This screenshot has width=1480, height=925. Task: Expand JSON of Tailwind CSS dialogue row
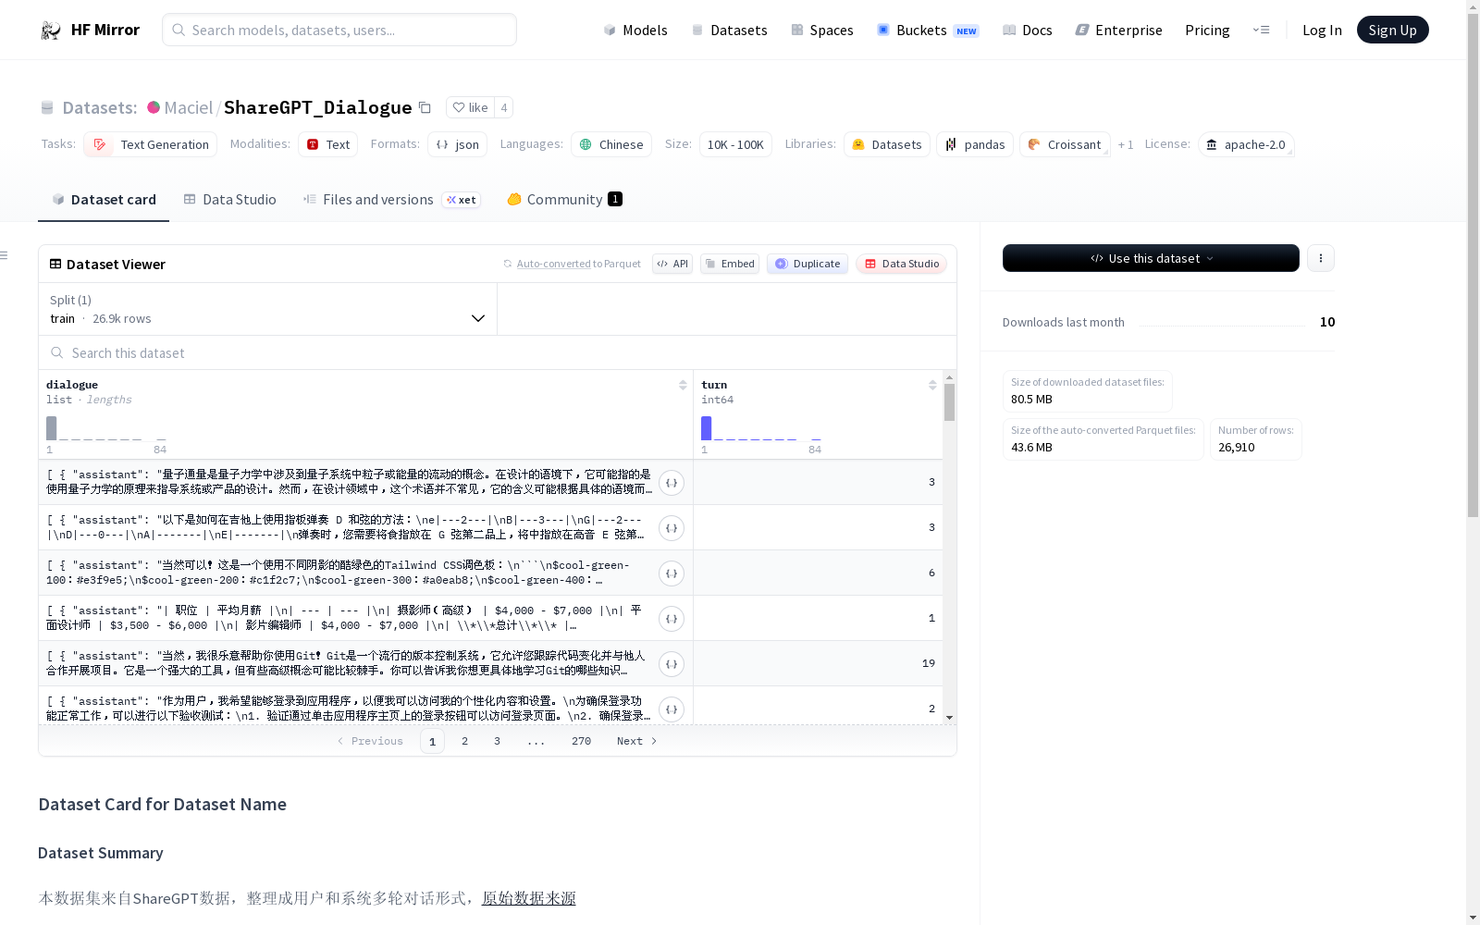(x=672, y=573)
